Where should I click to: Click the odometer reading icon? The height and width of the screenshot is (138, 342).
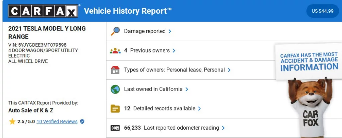(x=115, y=128)
